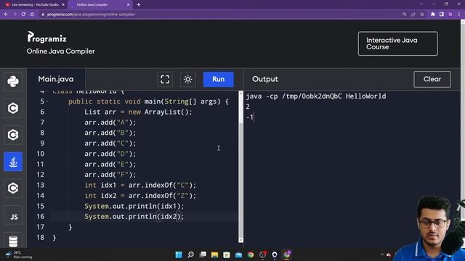Open the Python compiler from sidebar
The height and width of the screenshot is (261, 465).
pos(13,81)
